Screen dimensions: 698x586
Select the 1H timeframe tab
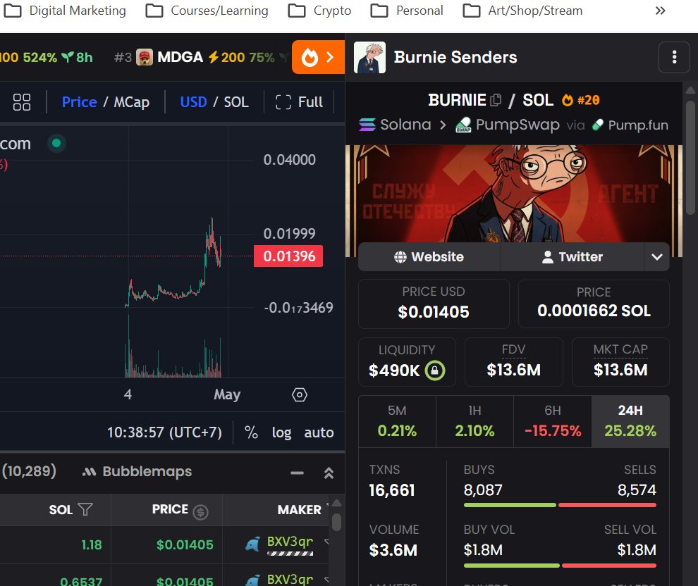[x=474, y=421]
